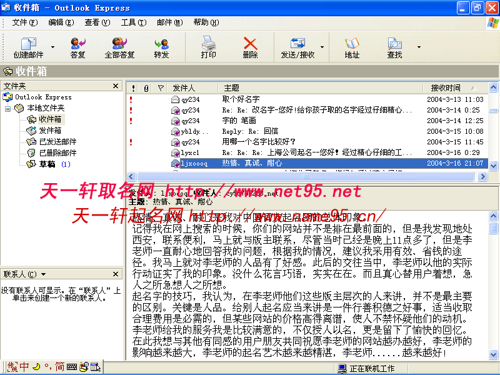Open dropdown arrow next to 查找
Image resolution: width=500 pixels, height=375 pixels.
coord(415,47)
